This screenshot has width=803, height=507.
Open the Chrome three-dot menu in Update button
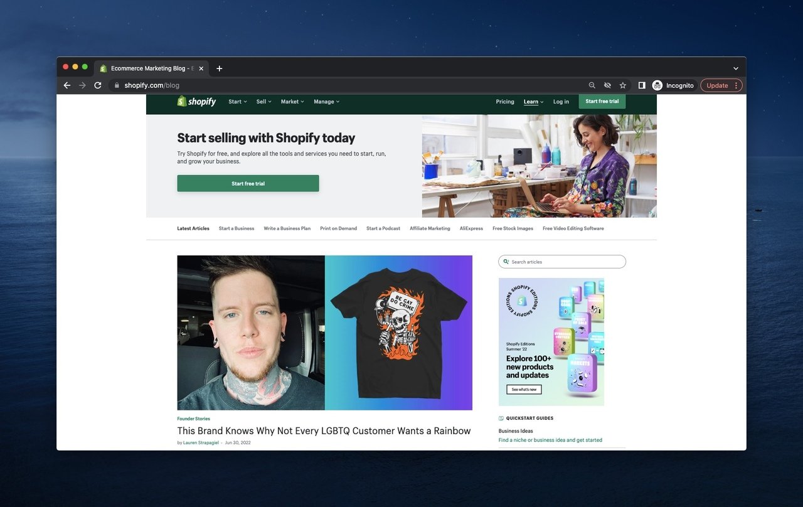tap(736, 85)
